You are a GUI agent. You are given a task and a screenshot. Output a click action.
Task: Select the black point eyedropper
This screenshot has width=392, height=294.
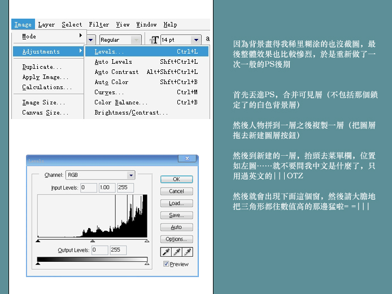click(x=166, y=252)
